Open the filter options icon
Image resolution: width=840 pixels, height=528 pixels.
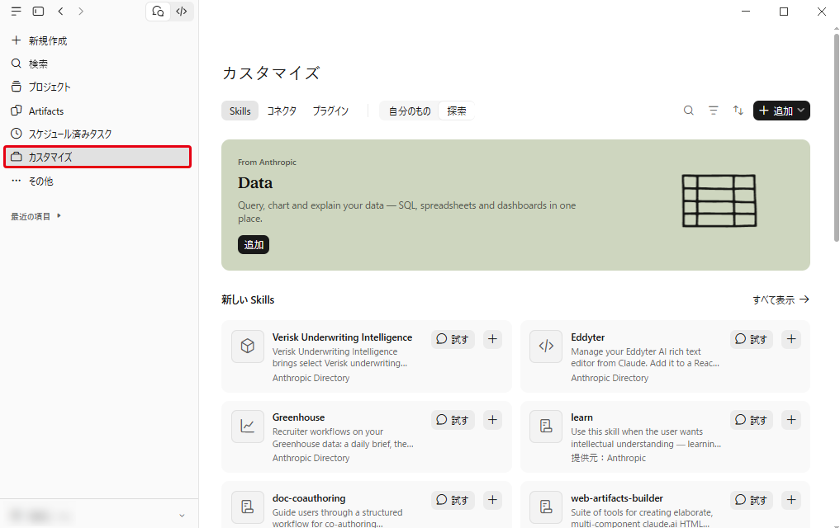click(713, 111)
